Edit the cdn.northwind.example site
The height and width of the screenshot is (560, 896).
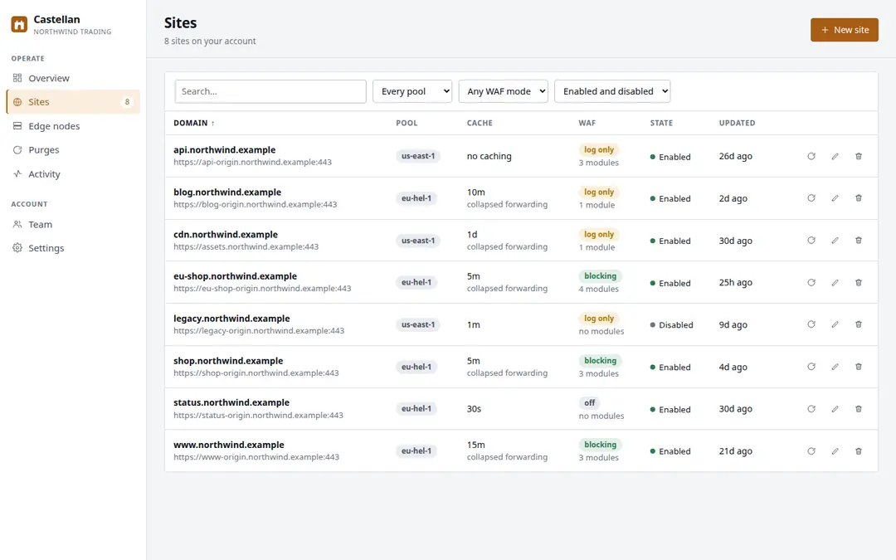pyautogui.click(x=835, y=241)
